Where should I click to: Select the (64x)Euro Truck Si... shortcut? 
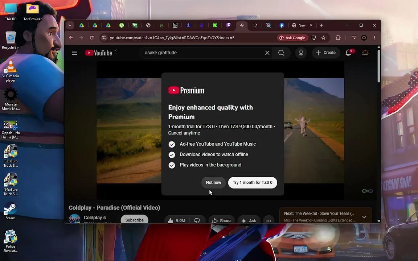(11, 185)
